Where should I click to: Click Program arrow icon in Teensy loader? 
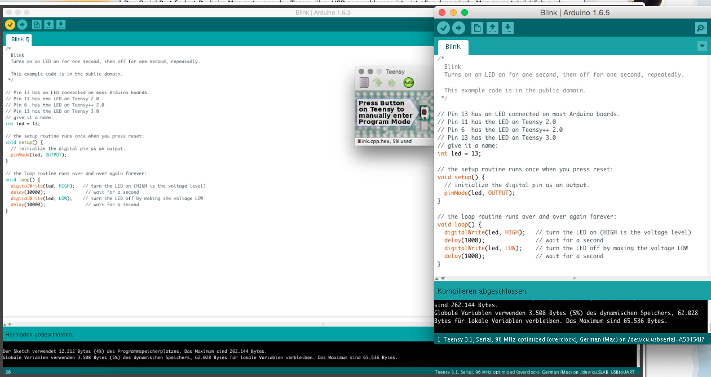(378, 82)
